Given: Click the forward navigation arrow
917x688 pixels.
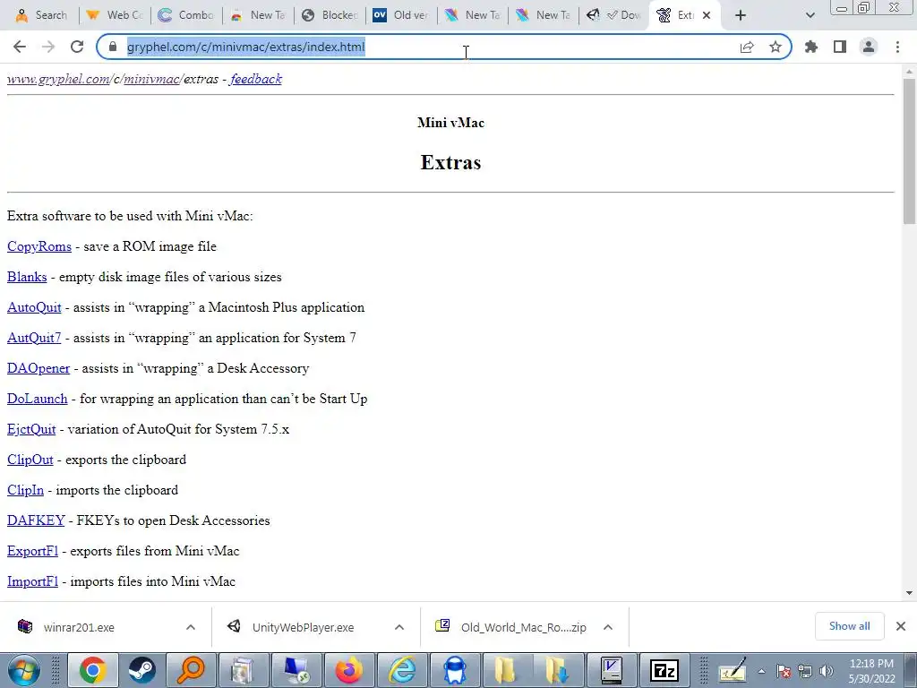Looking at the screenshot, I should (48, 47).
